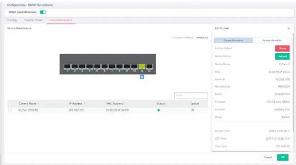
Task: Edit the Device Name with pencil icon
Action: [289, 64]
